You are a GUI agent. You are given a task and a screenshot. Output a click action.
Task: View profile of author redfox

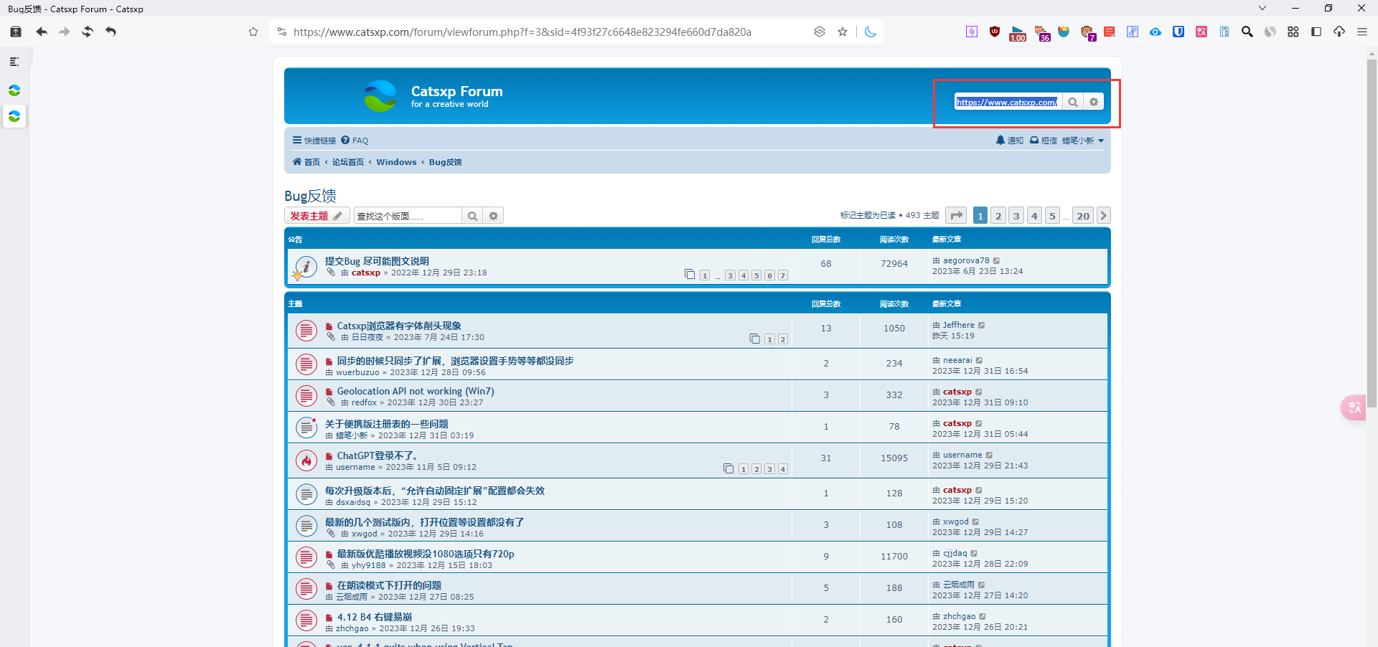(364, 402)
